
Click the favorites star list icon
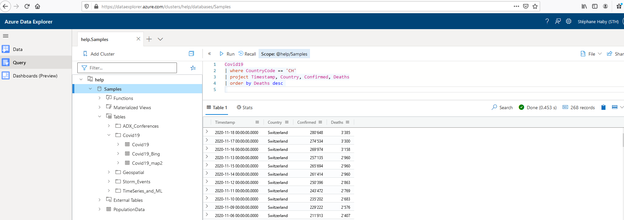pyautogui.click(x=193, y=68)
